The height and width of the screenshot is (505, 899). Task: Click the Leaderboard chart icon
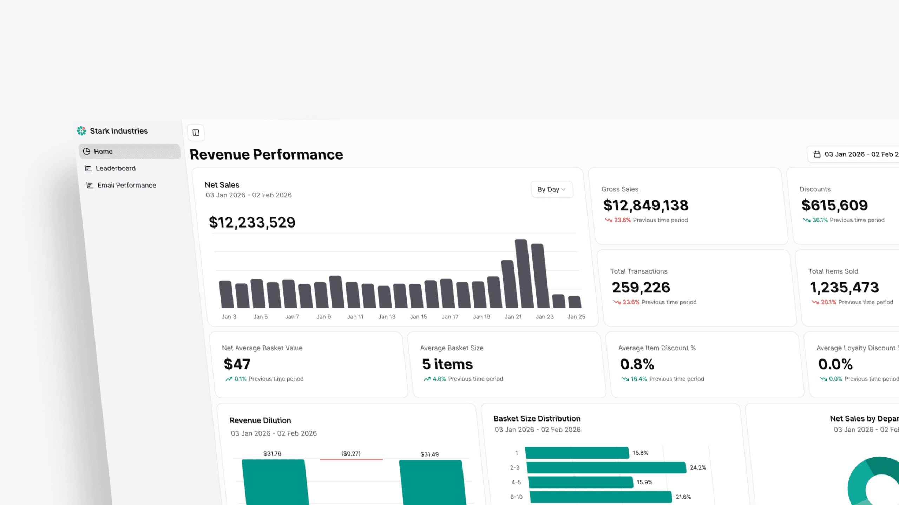88,168
